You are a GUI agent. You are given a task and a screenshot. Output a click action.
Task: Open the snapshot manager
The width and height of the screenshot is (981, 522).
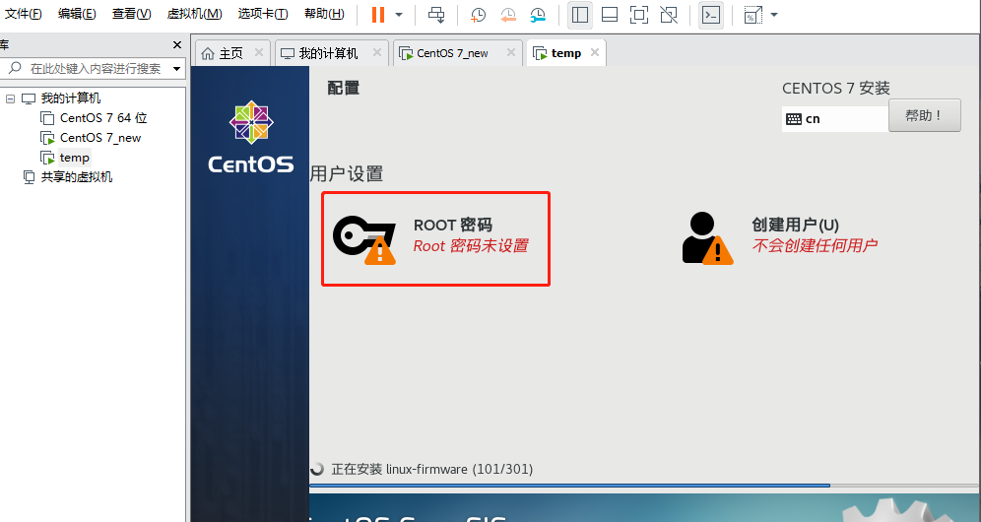(x=538, y=15)
